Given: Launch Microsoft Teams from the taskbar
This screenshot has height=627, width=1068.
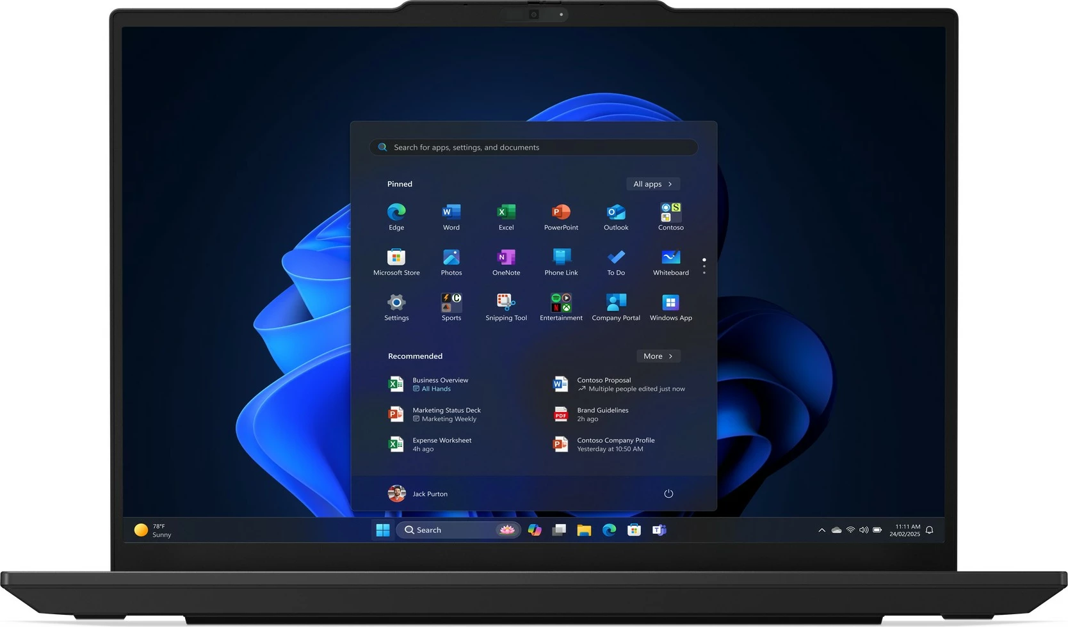Looking at the screenshot, I should pos(659,530).
